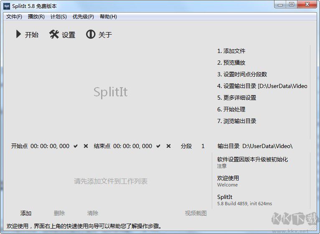Screen dimensions: 320x234
Task: Click the 分段 label
Action: pyautogui.click(x=186, y=146)
